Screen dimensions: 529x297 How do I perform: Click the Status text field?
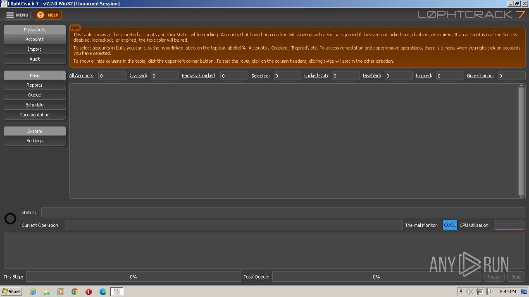tap(283, 212)
